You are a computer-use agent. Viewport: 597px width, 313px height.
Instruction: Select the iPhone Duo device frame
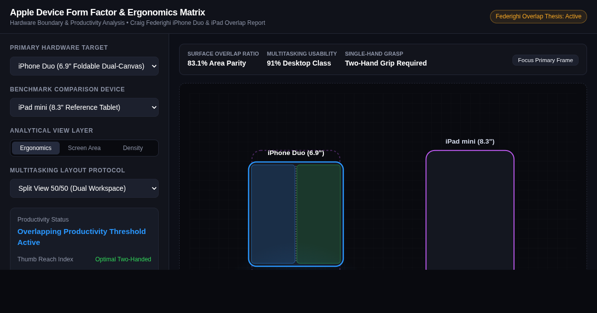(x=296, y=214)
